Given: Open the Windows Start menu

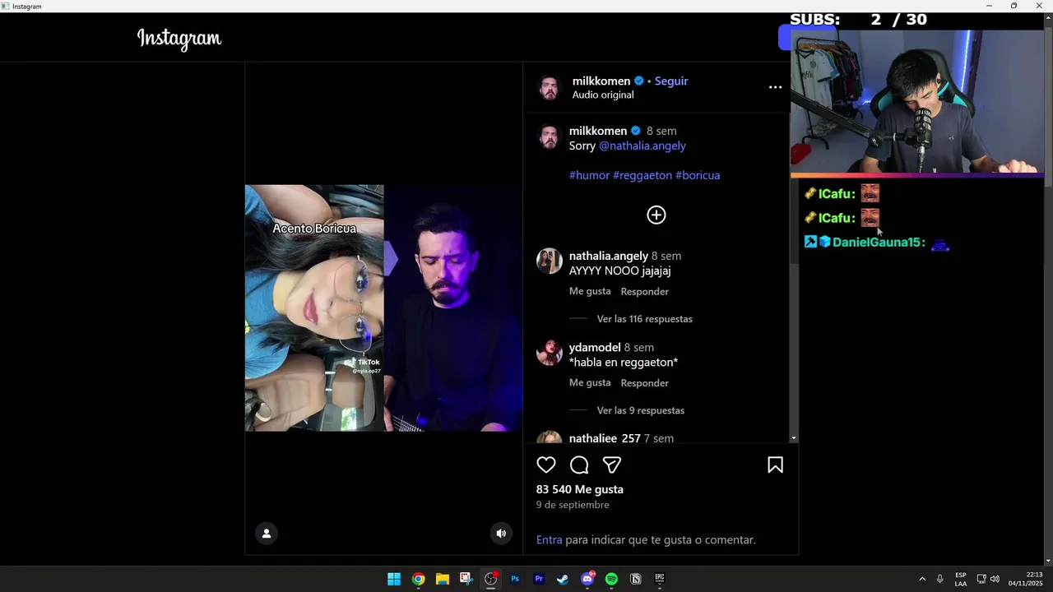Looking at the screenshot, I should (394, 579).
